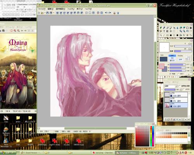Add new layer using first layer-panel button
This screenshot has width=194, height=155.
coord(166,119)
